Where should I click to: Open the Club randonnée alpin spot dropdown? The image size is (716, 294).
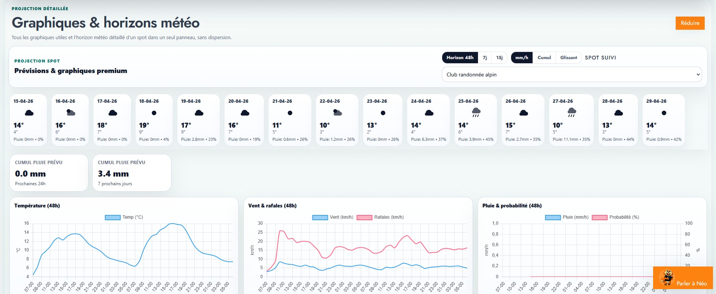(571, 75)
